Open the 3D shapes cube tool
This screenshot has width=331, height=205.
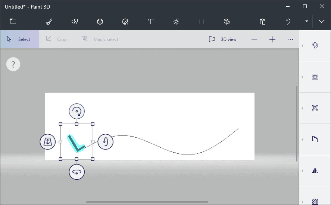(100, 22)
